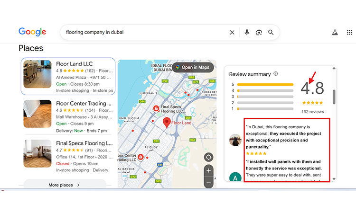This screenshot has width=356, height=213.
Task: Click the green 'A' reviewer avatar
Action: pos(235,177)
